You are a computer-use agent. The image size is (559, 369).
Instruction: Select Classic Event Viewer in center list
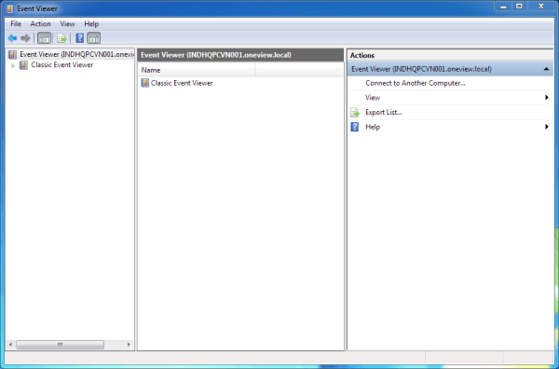182,83
